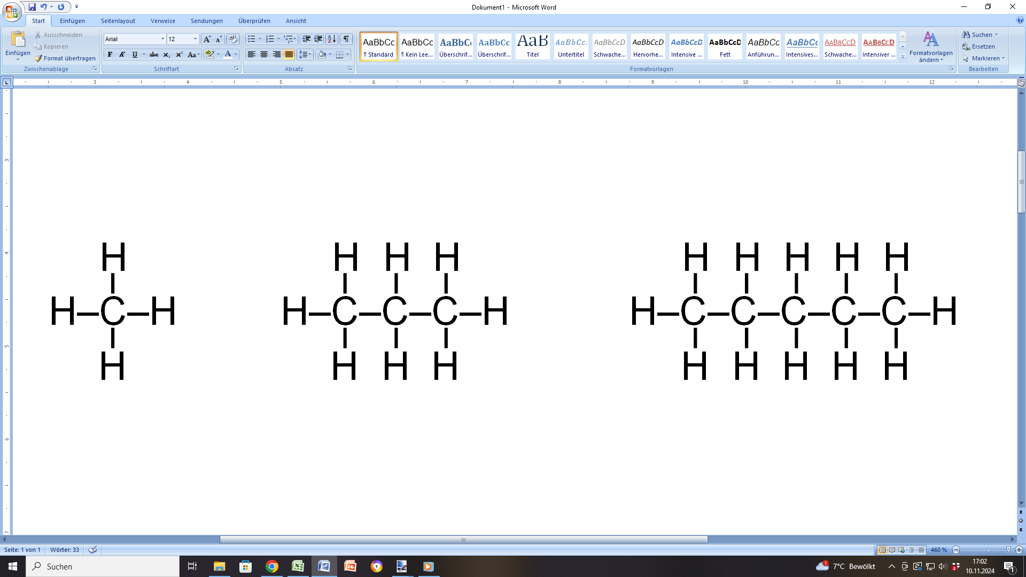
Task: Open Chrome from the Windows taskbar
Action: pyautogui.click(x=272, y=566)
